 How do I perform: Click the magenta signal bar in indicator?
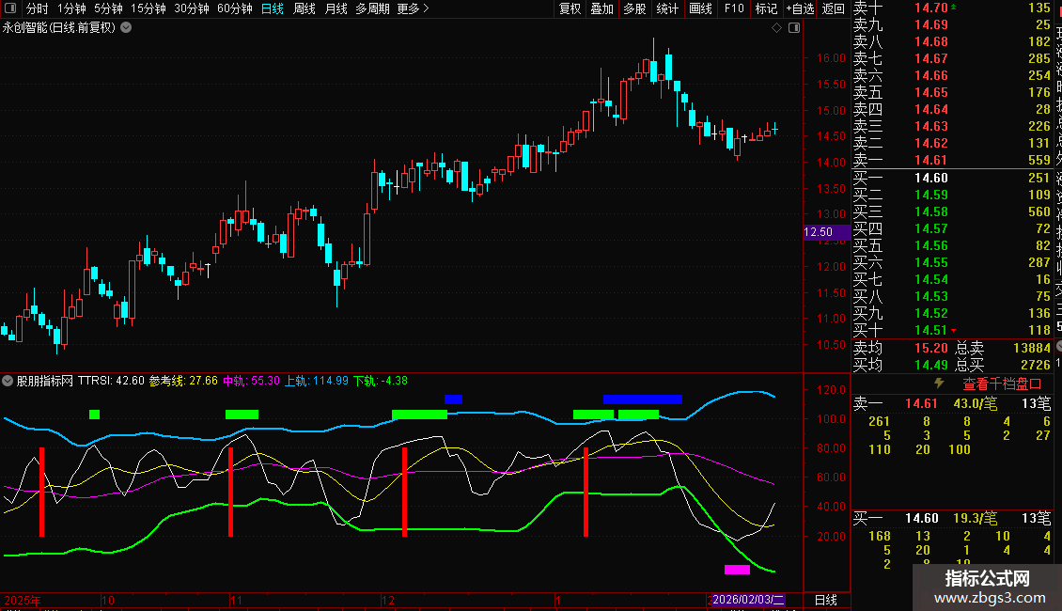click(x=737, y=569)
